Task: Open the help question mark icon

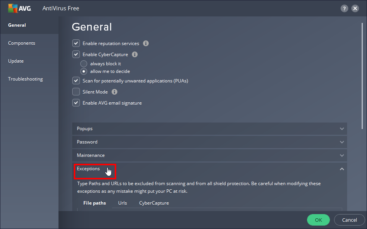Action: pos(344,8)
